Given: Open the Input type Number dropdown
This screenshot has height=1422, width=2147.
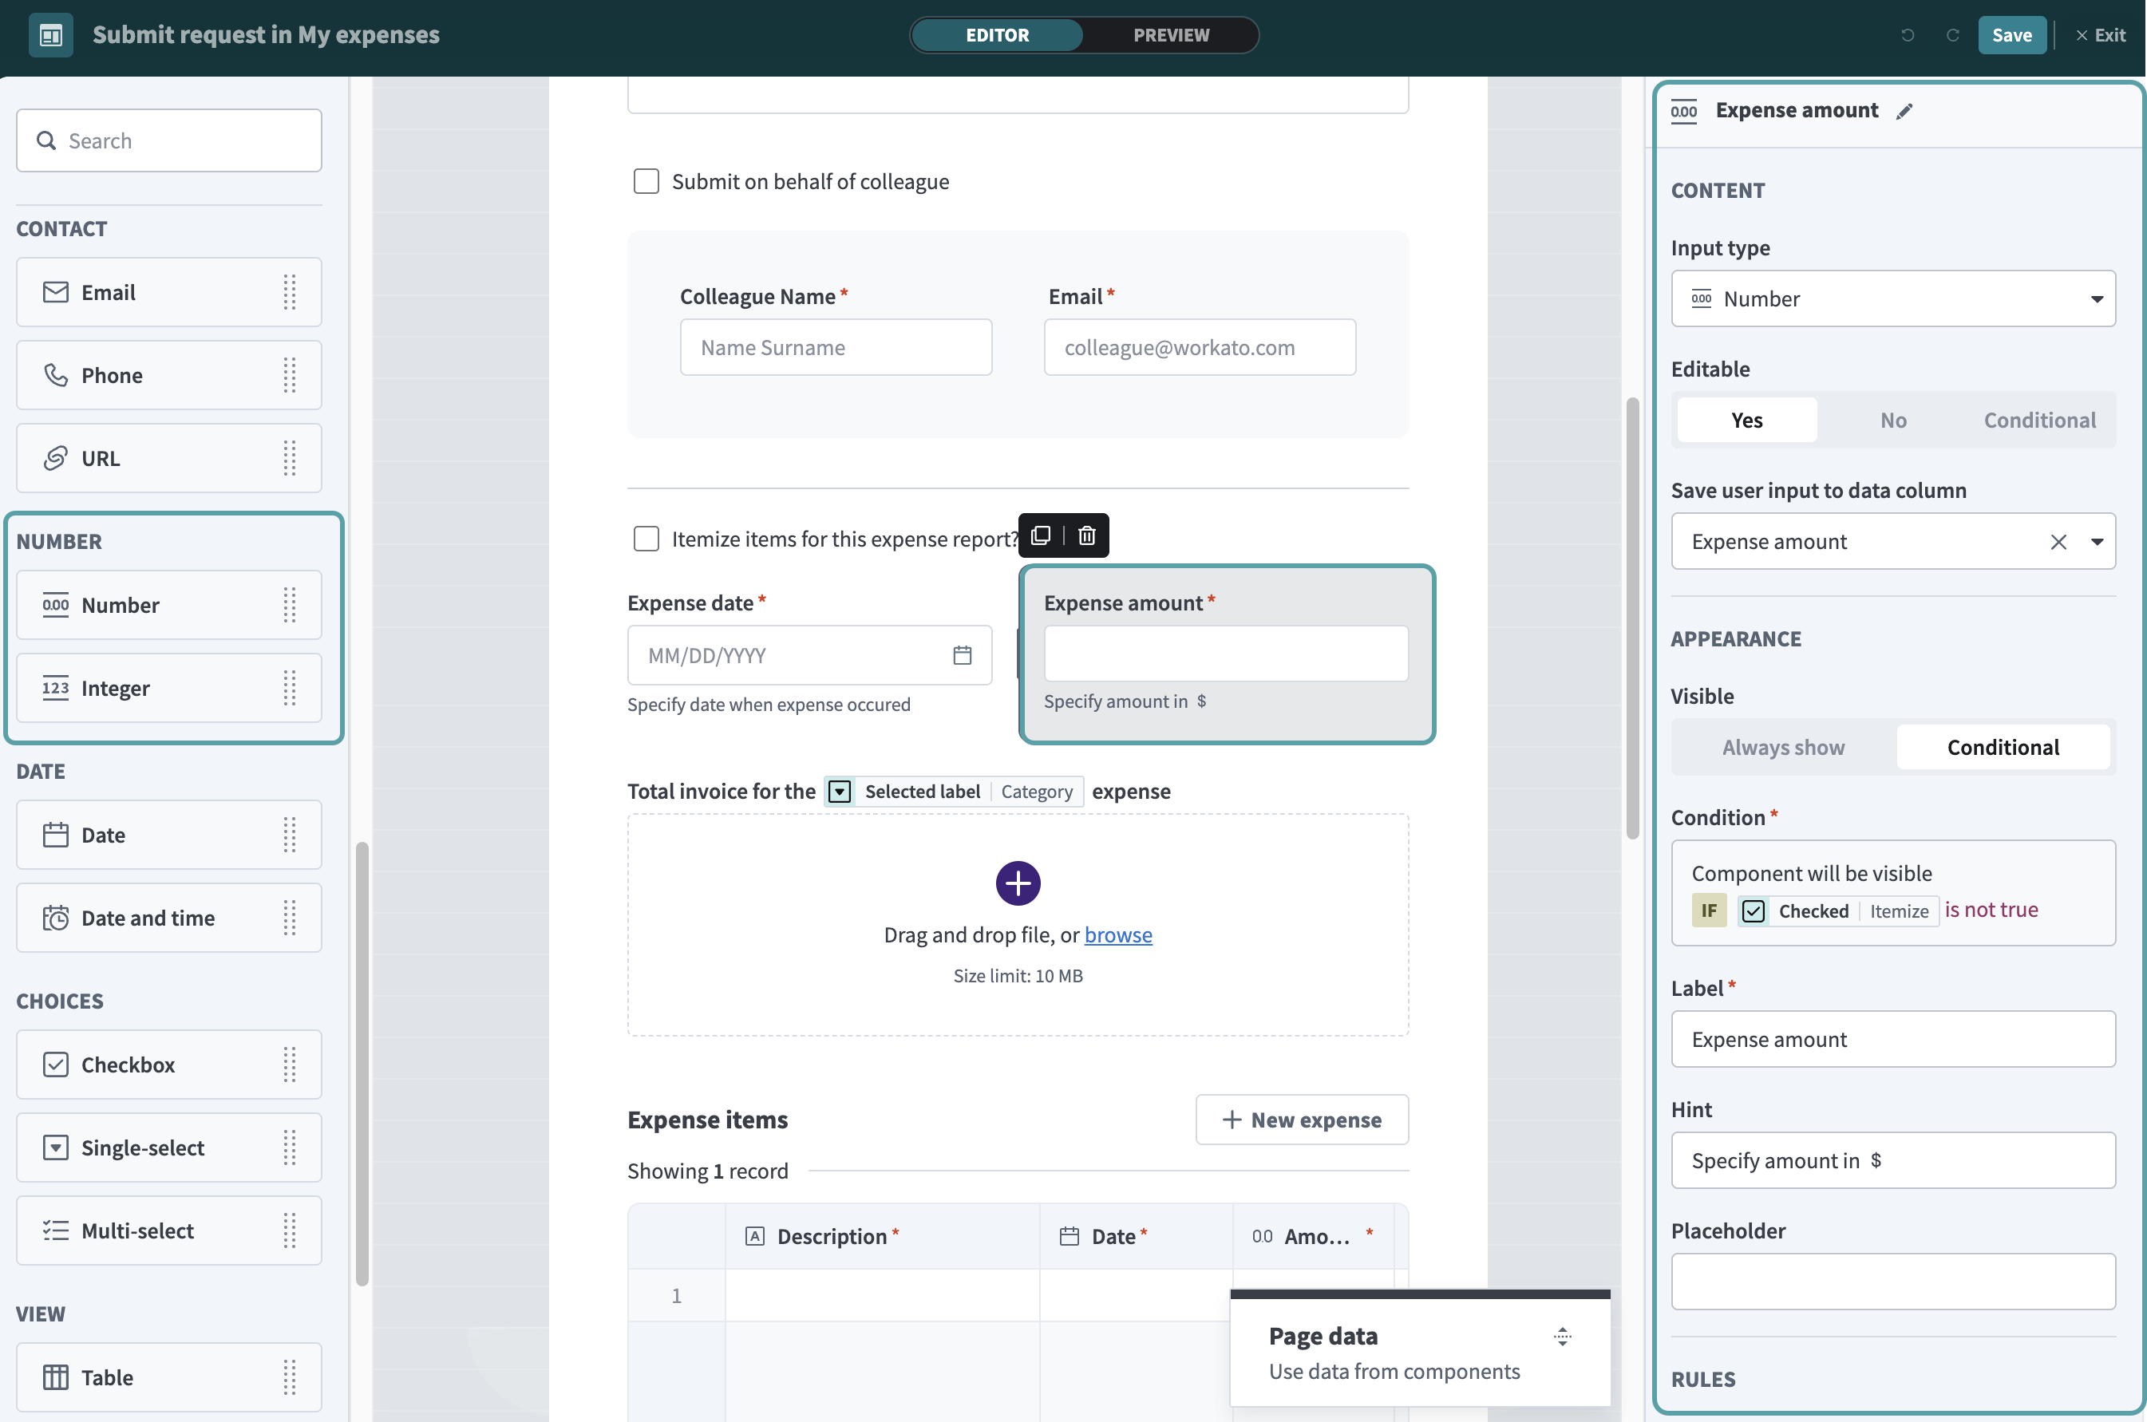Looking at the screenshot, I should tap(1892, 298).
